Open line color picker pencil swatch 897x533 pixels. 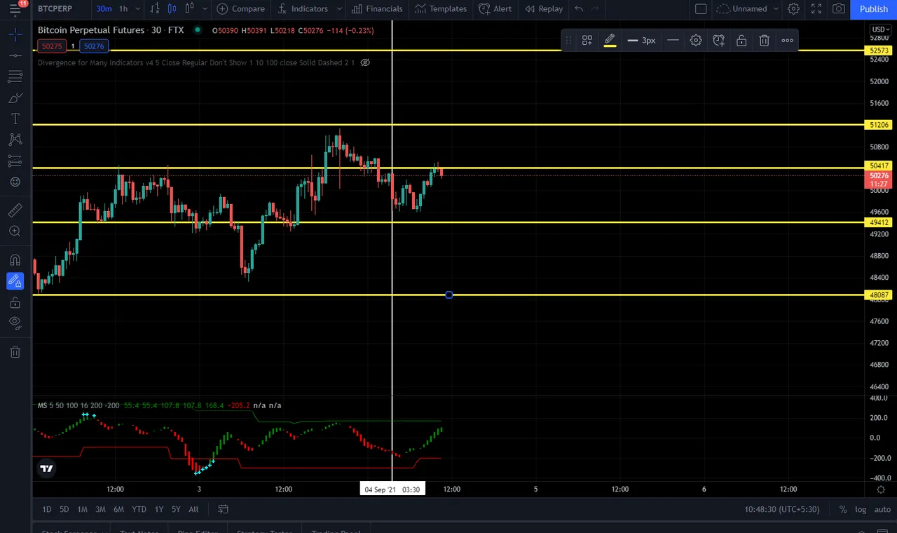point(610,41)
